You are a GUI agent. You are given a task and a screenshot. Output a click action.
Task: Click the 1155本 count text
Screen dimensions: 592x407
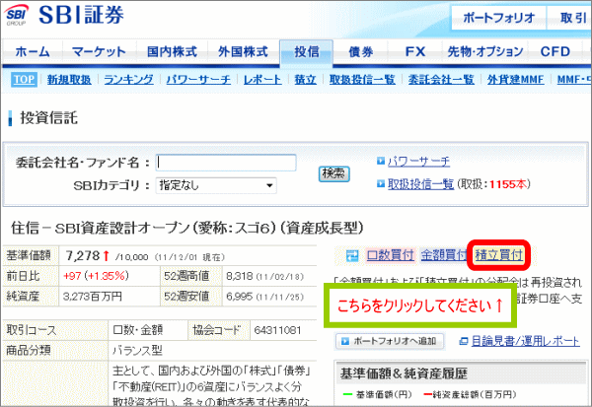click(508, 184)
